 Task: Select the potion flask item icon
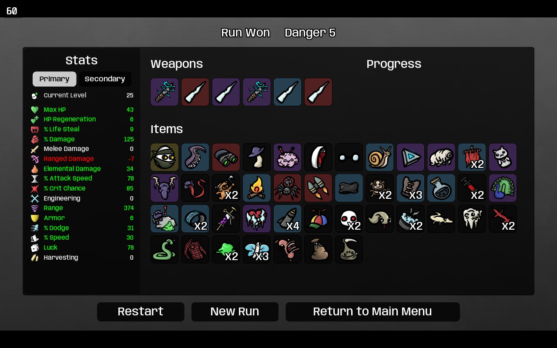tap(441, 188)
